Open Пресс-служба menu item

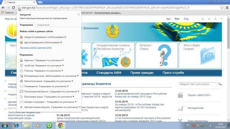tap(173, 73)
